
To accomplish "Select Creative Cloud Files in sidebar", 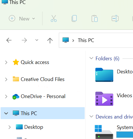I will [x=43, y=79].
